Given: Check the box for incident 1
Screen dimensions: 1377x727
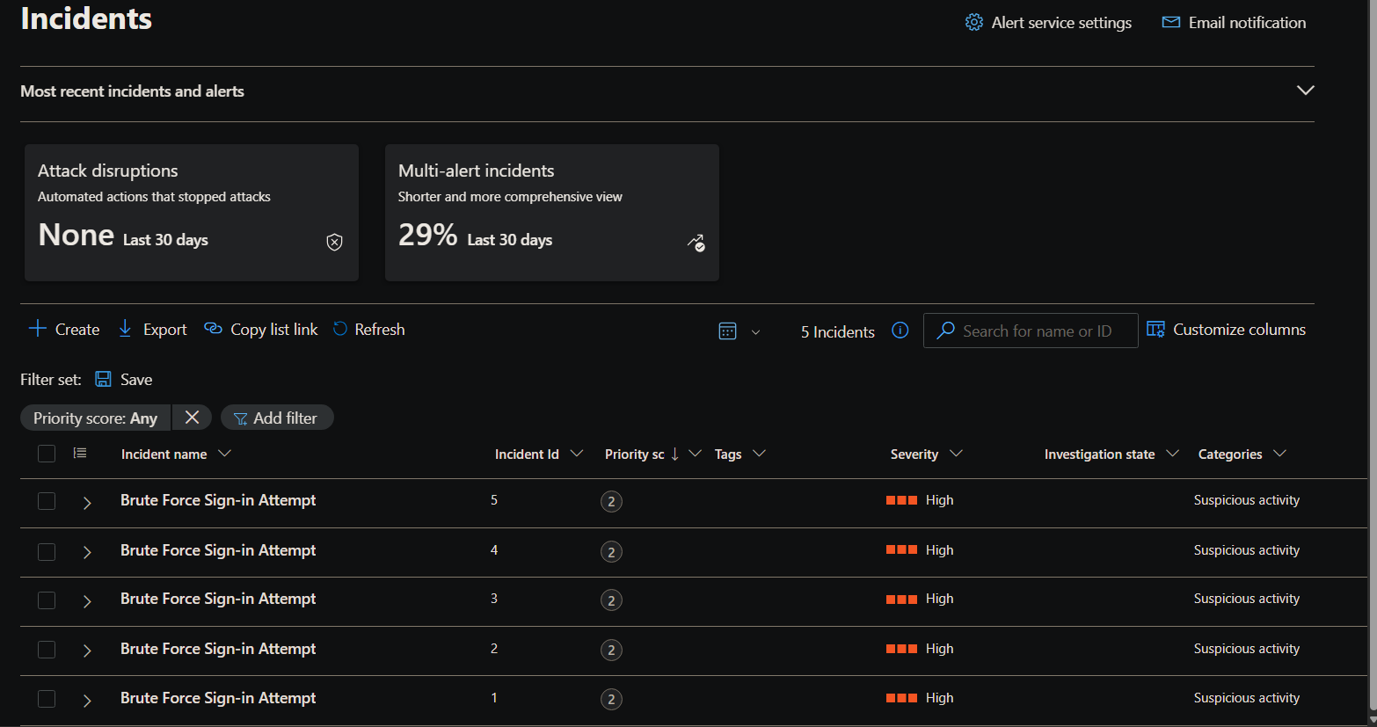Looking at the screenshot, I should 47,699.
